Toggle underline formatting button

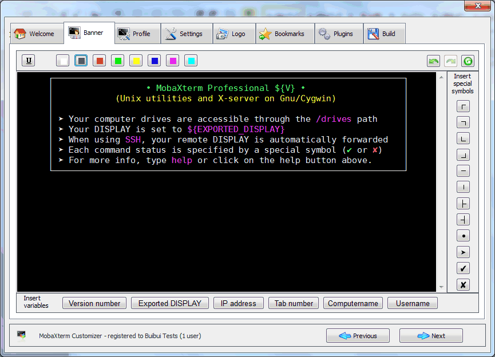29,61
